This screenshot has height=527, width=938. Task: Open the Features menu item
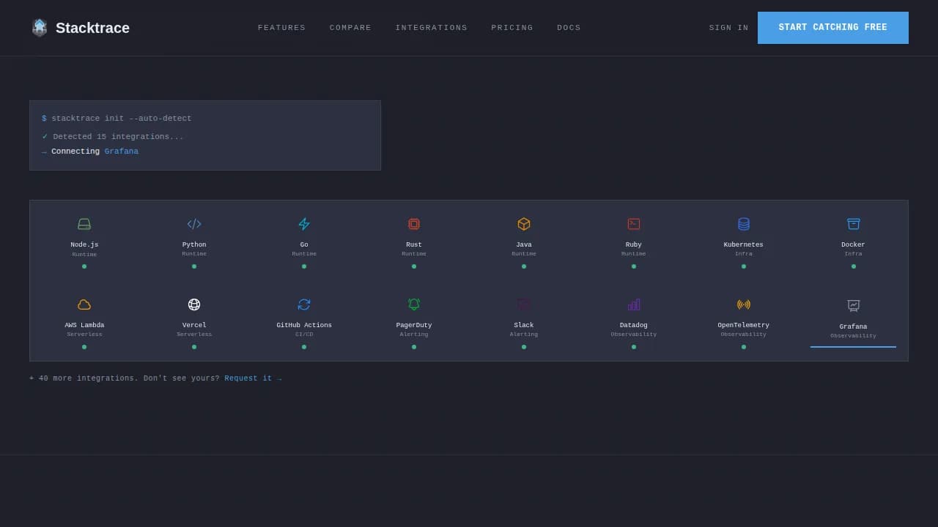tap(281, 28)
